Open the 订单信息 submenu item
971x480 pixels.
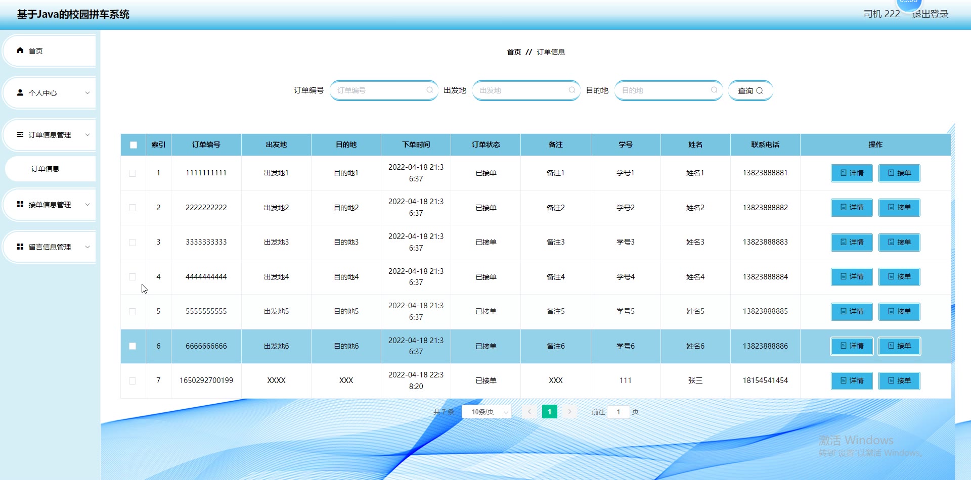click(x=46, y=169)
